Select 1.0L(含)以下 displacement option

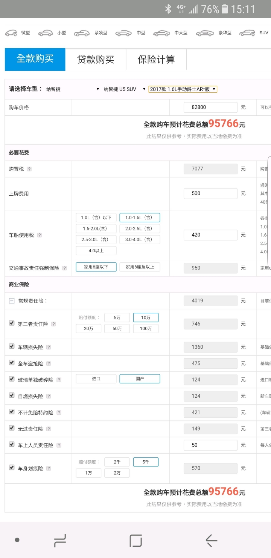pos(96,218)
